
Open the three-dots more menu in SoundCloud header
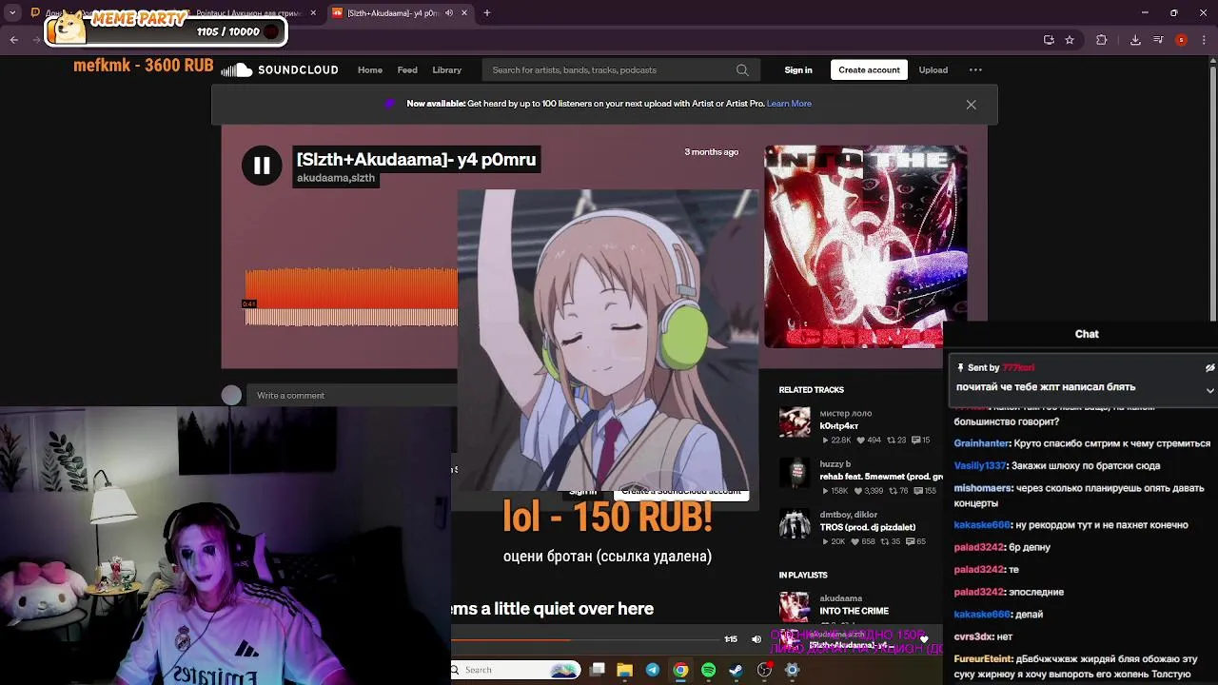point(975,69)
